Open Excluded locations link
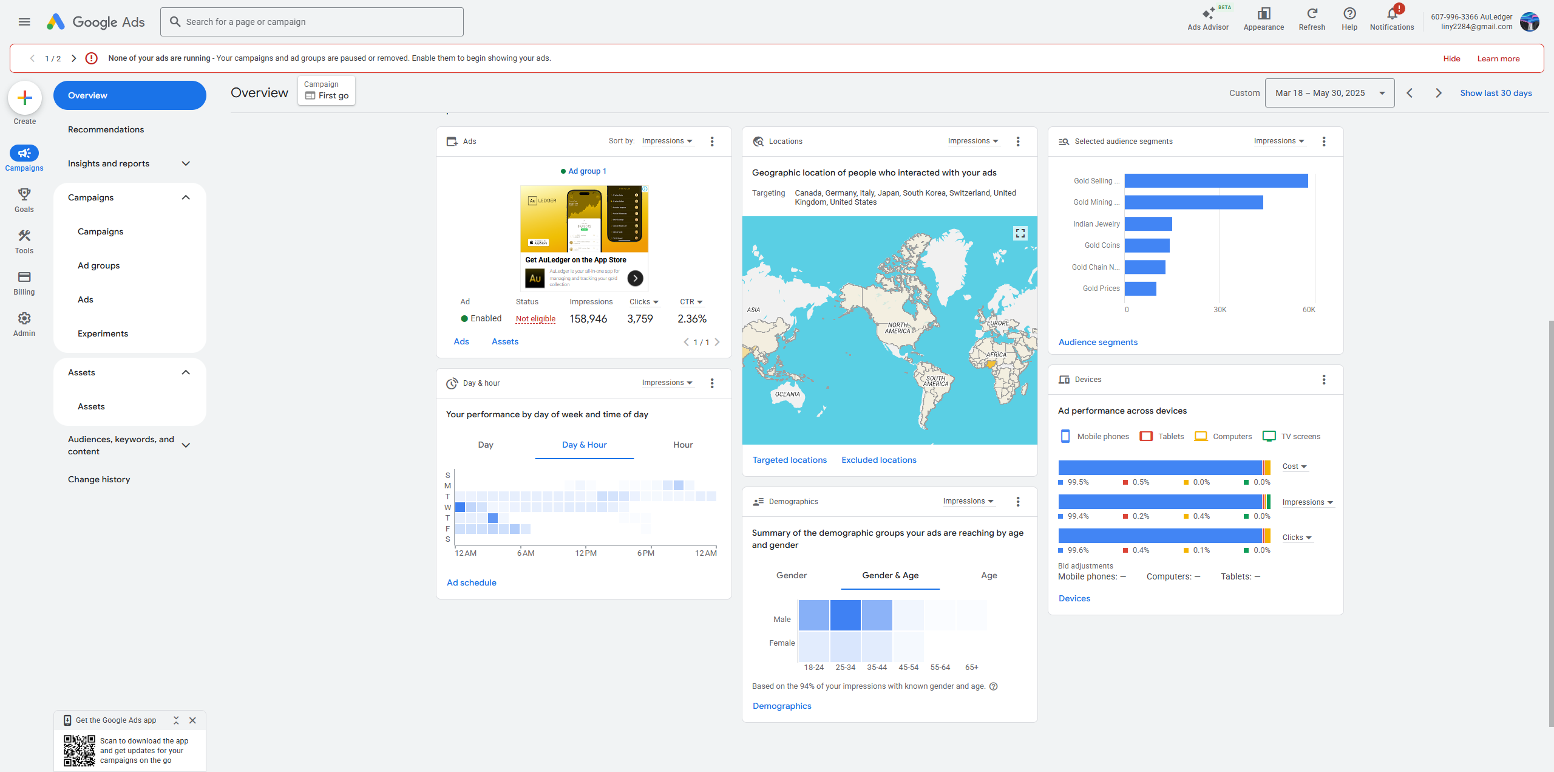This screenshot has width=1554, height=772. click(x=878, y=460)
